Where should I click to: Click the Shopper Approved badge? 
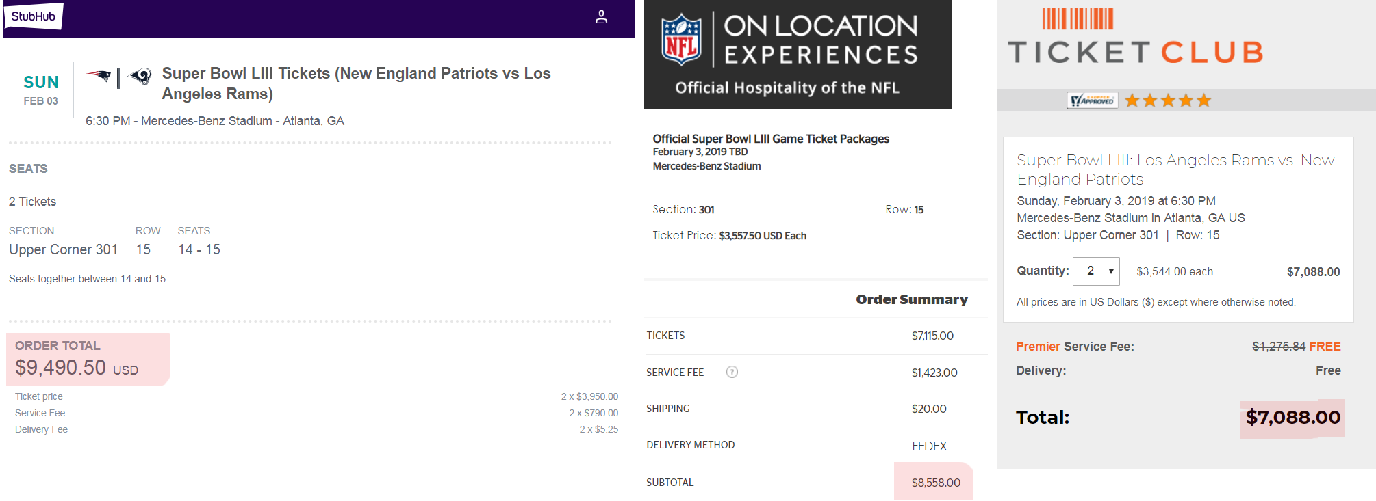coord(1093,100)
